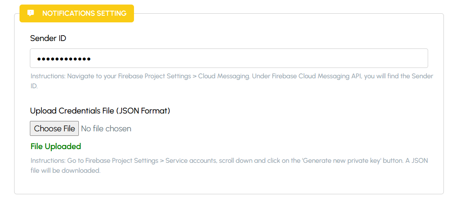The image size is (475, 198).
Task: Open the Choose File button
Action: click(x=54, y=128)
